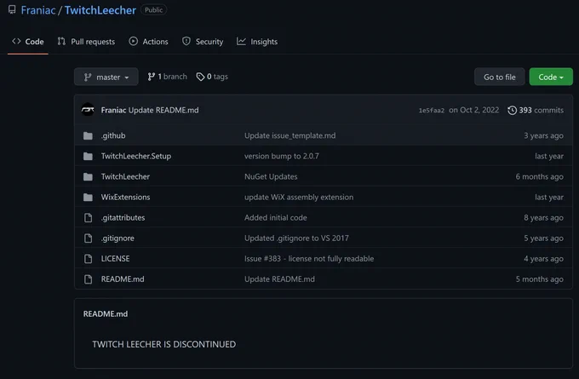This screenshot has width=579, height=379.
Task: Open the Franiac owner link
Action: (38, 10)
